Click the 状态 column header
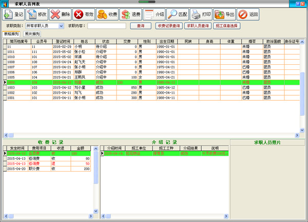Viewport: 308px width, 222px height. 106,41
